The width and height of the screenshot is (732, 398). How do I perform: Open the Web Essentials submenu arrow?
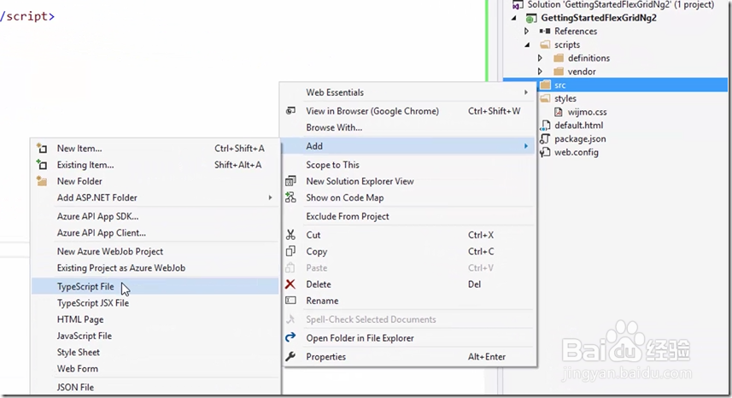point(526,92)
